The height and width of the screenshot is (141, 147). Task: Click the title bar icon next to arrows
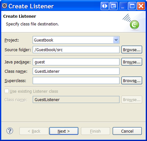point(114,6)
